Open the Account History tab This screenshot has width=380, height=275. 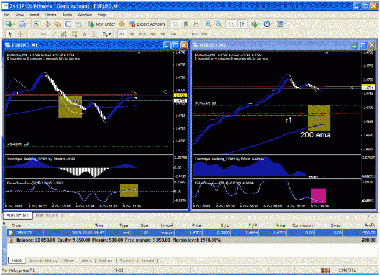point(43,260)
